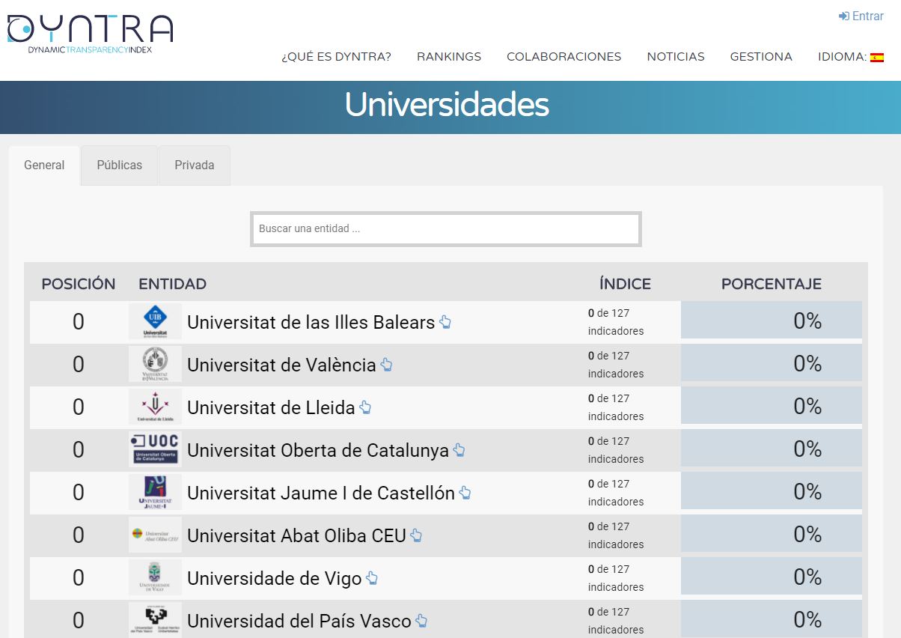Viewport: 901px width, 638px height.
Task: Open Universitat Oberta de Catalunya entry
Action: point(318,451)
